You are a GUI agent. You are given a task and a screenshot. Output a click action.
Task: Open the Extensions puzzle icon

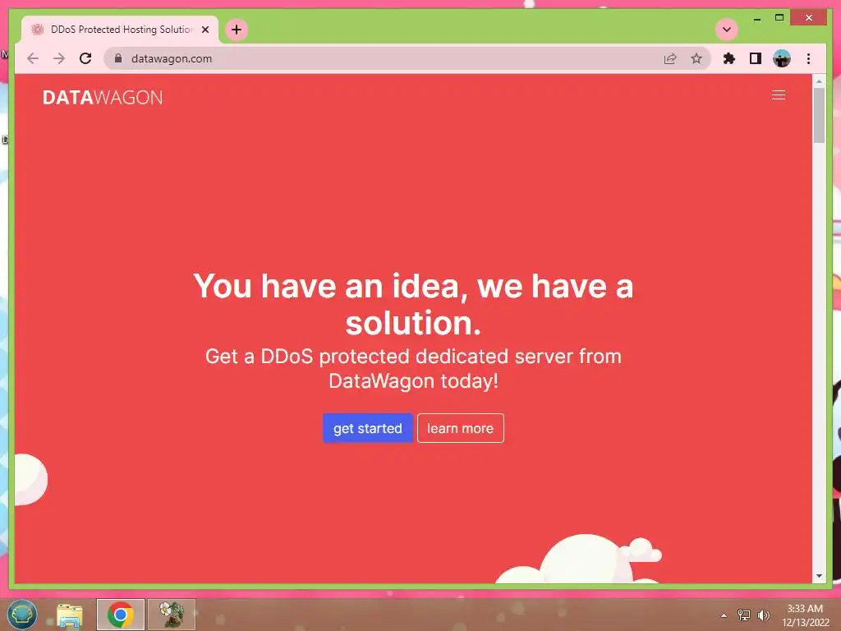click(x=729, y=58)
